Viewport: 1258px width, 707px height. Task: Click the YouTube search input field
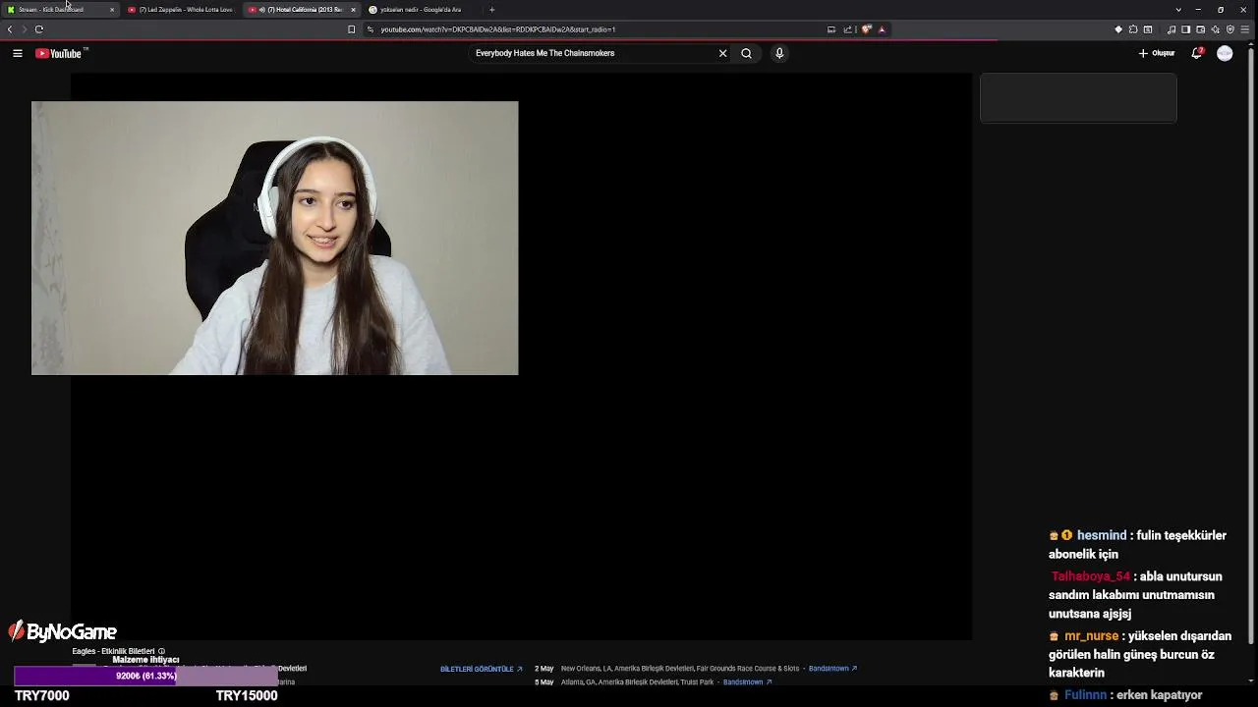(x=593, y=53)
